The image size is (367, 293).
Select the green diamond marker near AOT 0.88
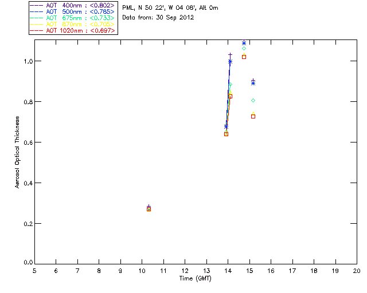[231, 85]
